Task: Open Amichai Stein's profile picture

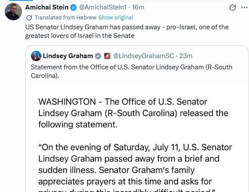Action: 13,12
